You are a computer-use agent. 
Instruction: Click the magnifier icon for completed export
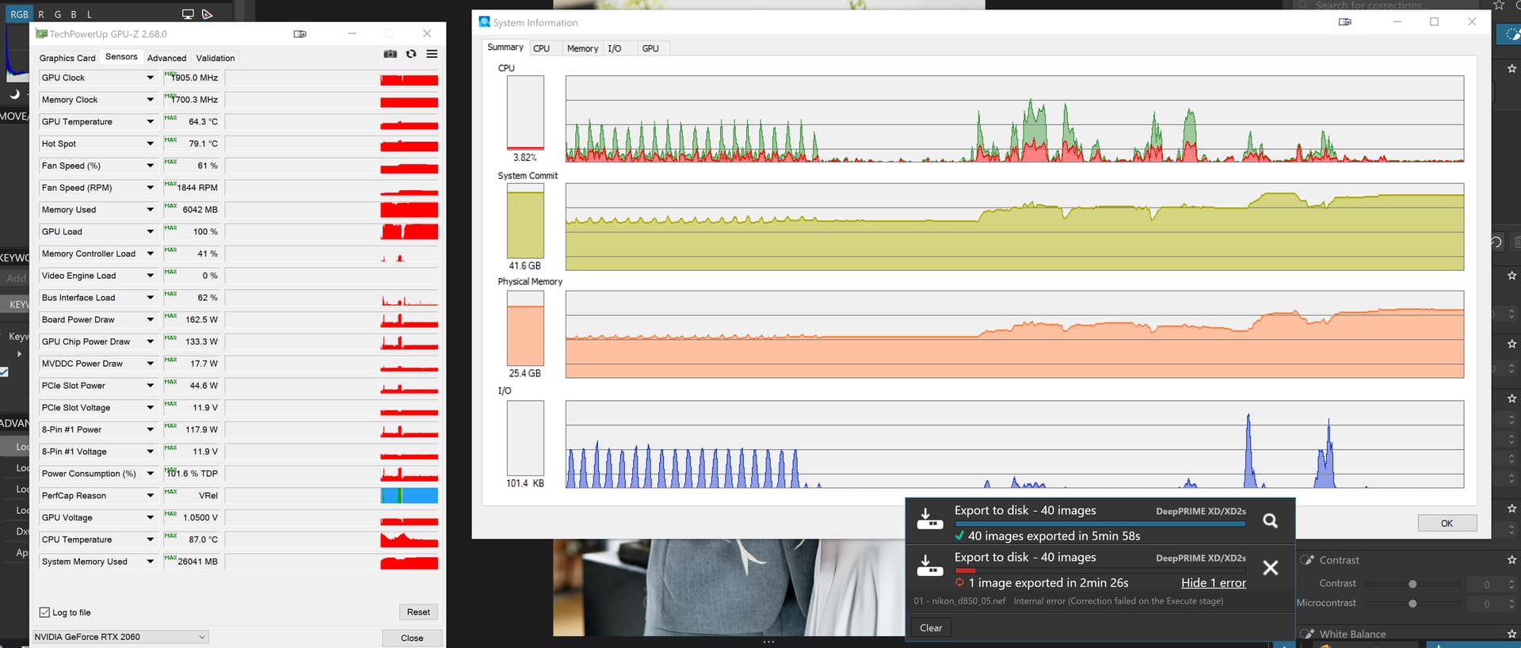[1270, 520]
